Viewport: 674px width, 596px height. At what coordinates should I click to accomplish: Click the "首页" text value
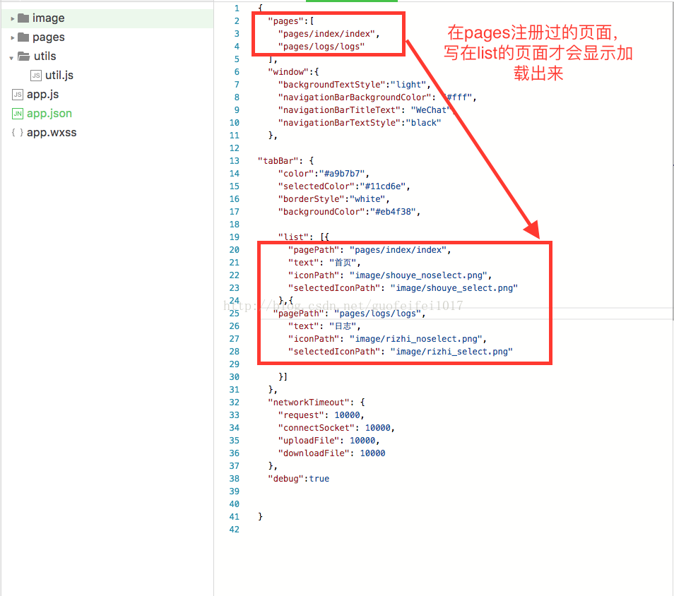pyautogui.click(x=343, y=263)
